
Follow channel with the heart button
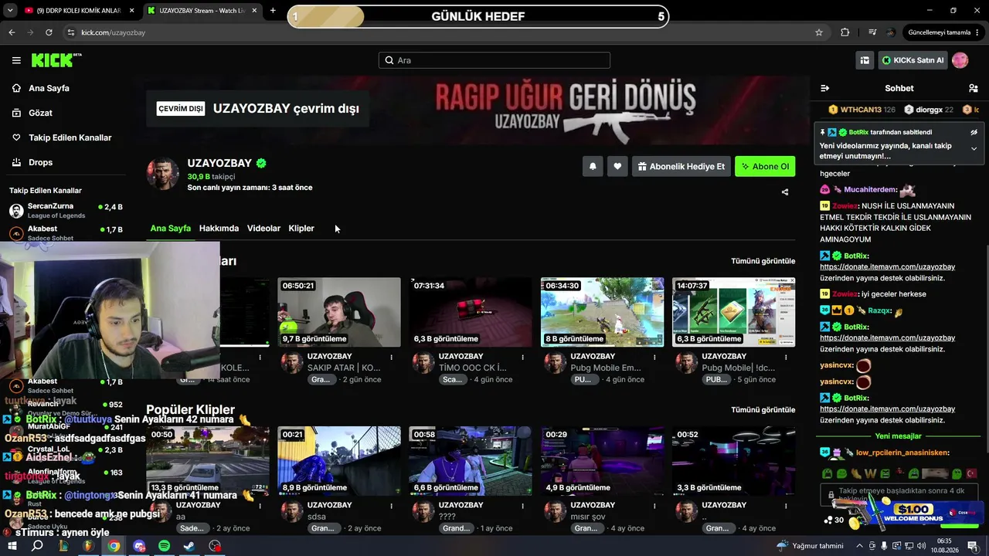[617, 166]
